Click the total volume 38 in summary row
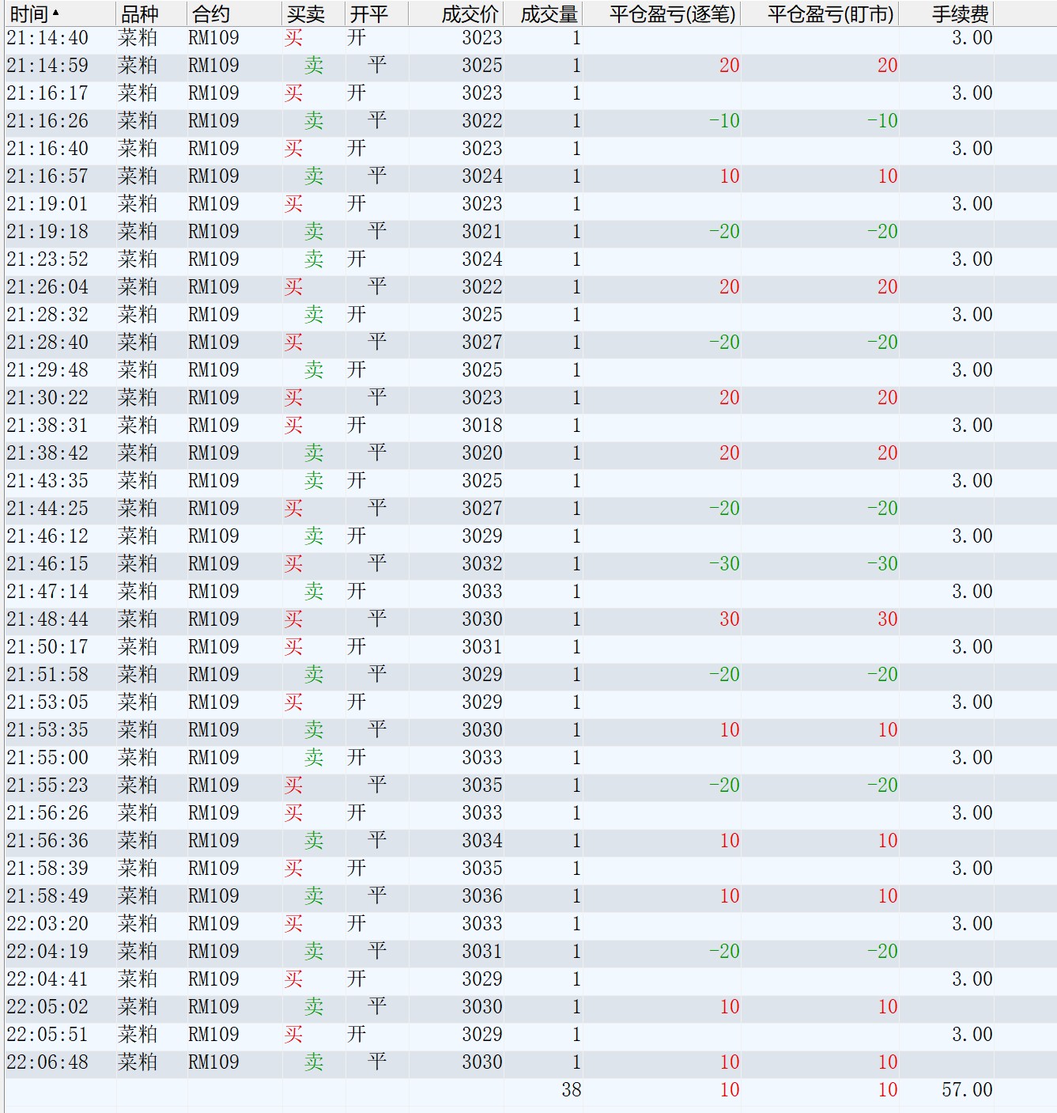Viewport: 1057px width, 1113px height. 572,1090
